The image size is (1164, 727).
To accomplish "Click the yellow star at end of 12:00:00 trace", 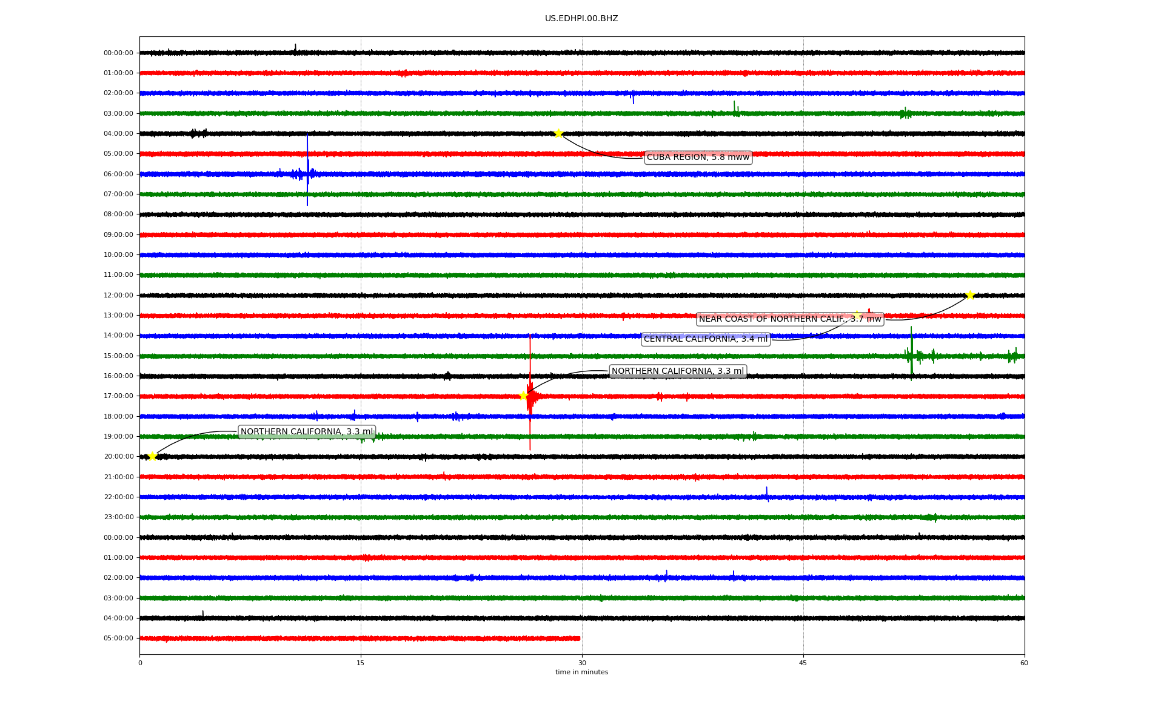I will tap(969, 295).
